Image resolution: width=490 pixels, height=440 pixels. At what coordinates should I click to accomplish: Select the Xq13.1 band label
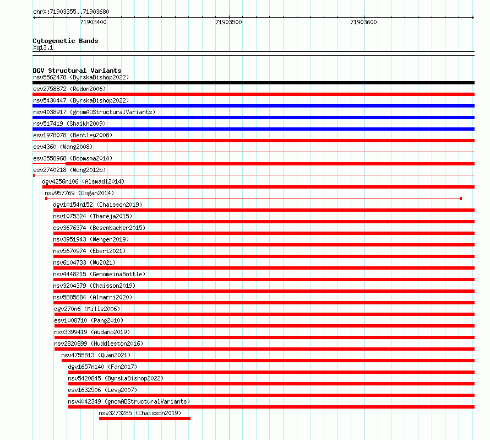coord(43,47)
